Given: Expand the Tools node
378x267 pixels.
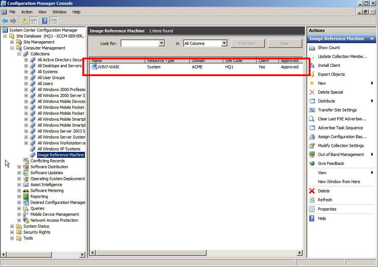Looking at the screenshot, I should pos(12,238).
